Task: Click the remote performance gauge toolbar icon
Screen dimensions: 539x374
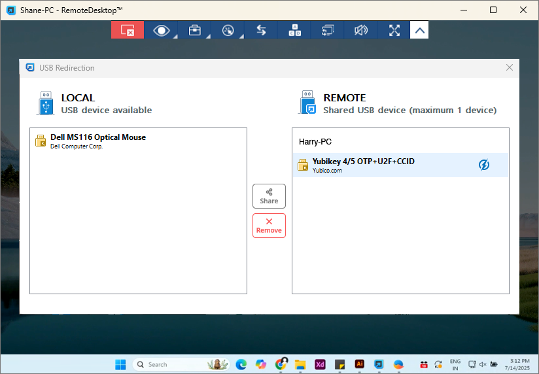Action: pos(228,30)
